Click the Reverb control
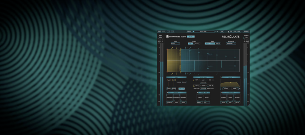This screenshot has height=135, width=305. click(237, 97)
